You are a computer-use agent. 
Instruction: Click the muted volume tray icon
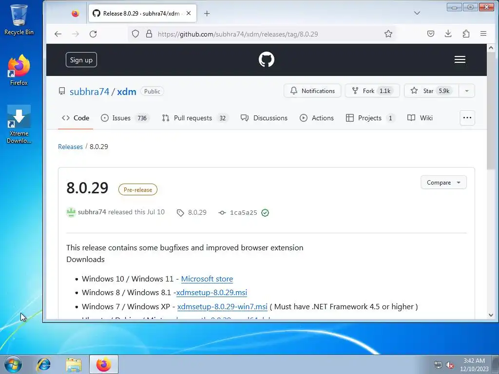point(450,365)
